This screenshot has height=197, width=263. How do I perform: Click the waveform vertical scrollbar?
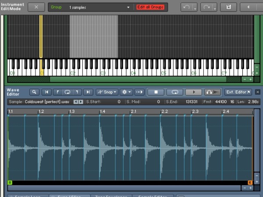point(257,140)
